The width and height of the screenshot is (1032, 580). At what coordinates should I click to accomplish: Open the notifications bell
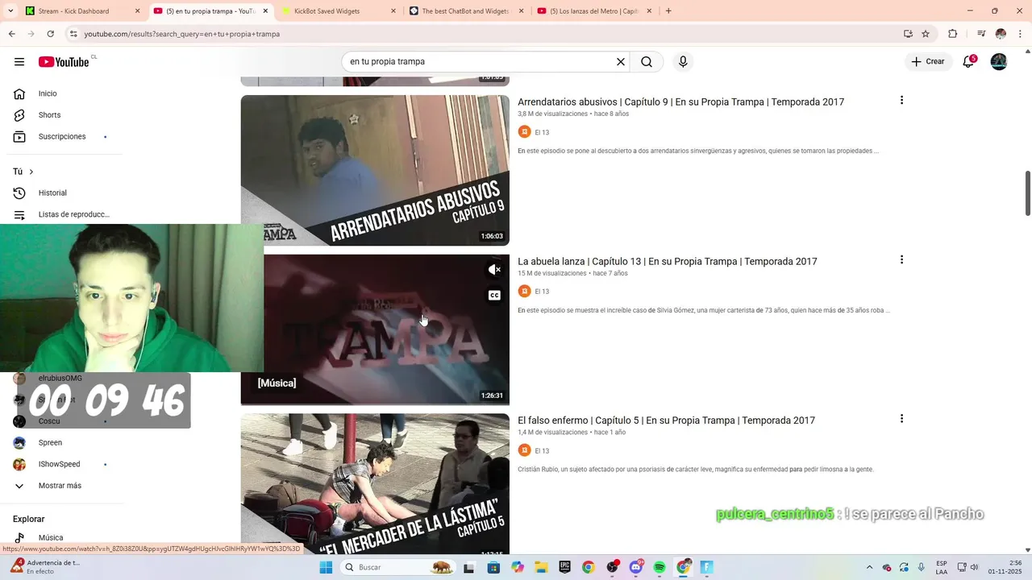(968, 62)
